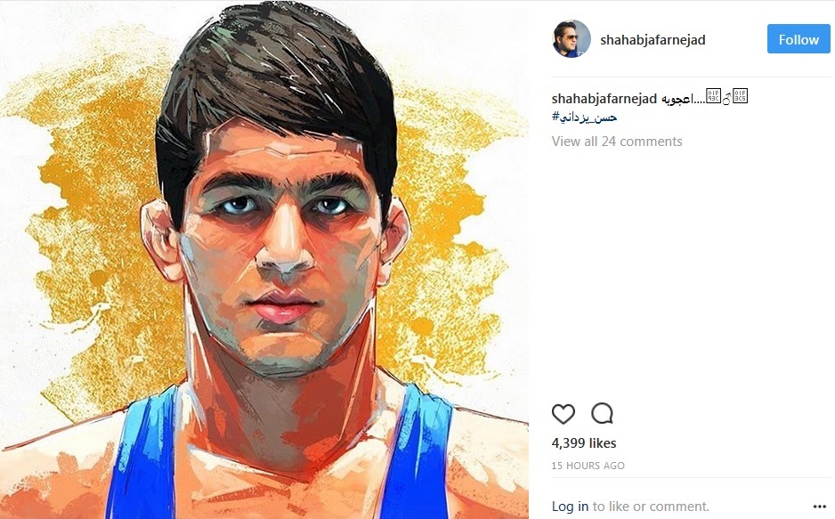The width and height of the screenshot is (835, 519).
Task: Open the shahabjafarnejad username in the header
Action: coord(653,40)
